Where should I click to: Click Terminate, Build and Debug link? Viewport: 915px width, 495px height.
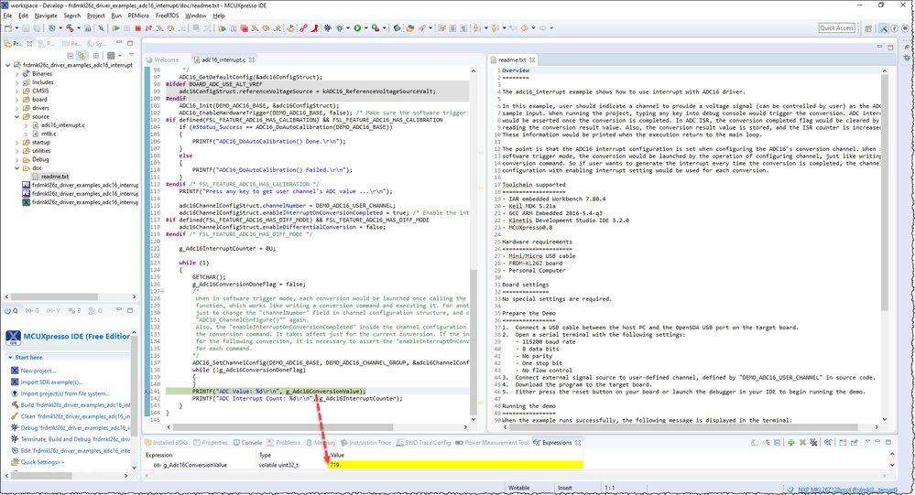point(76,439)
